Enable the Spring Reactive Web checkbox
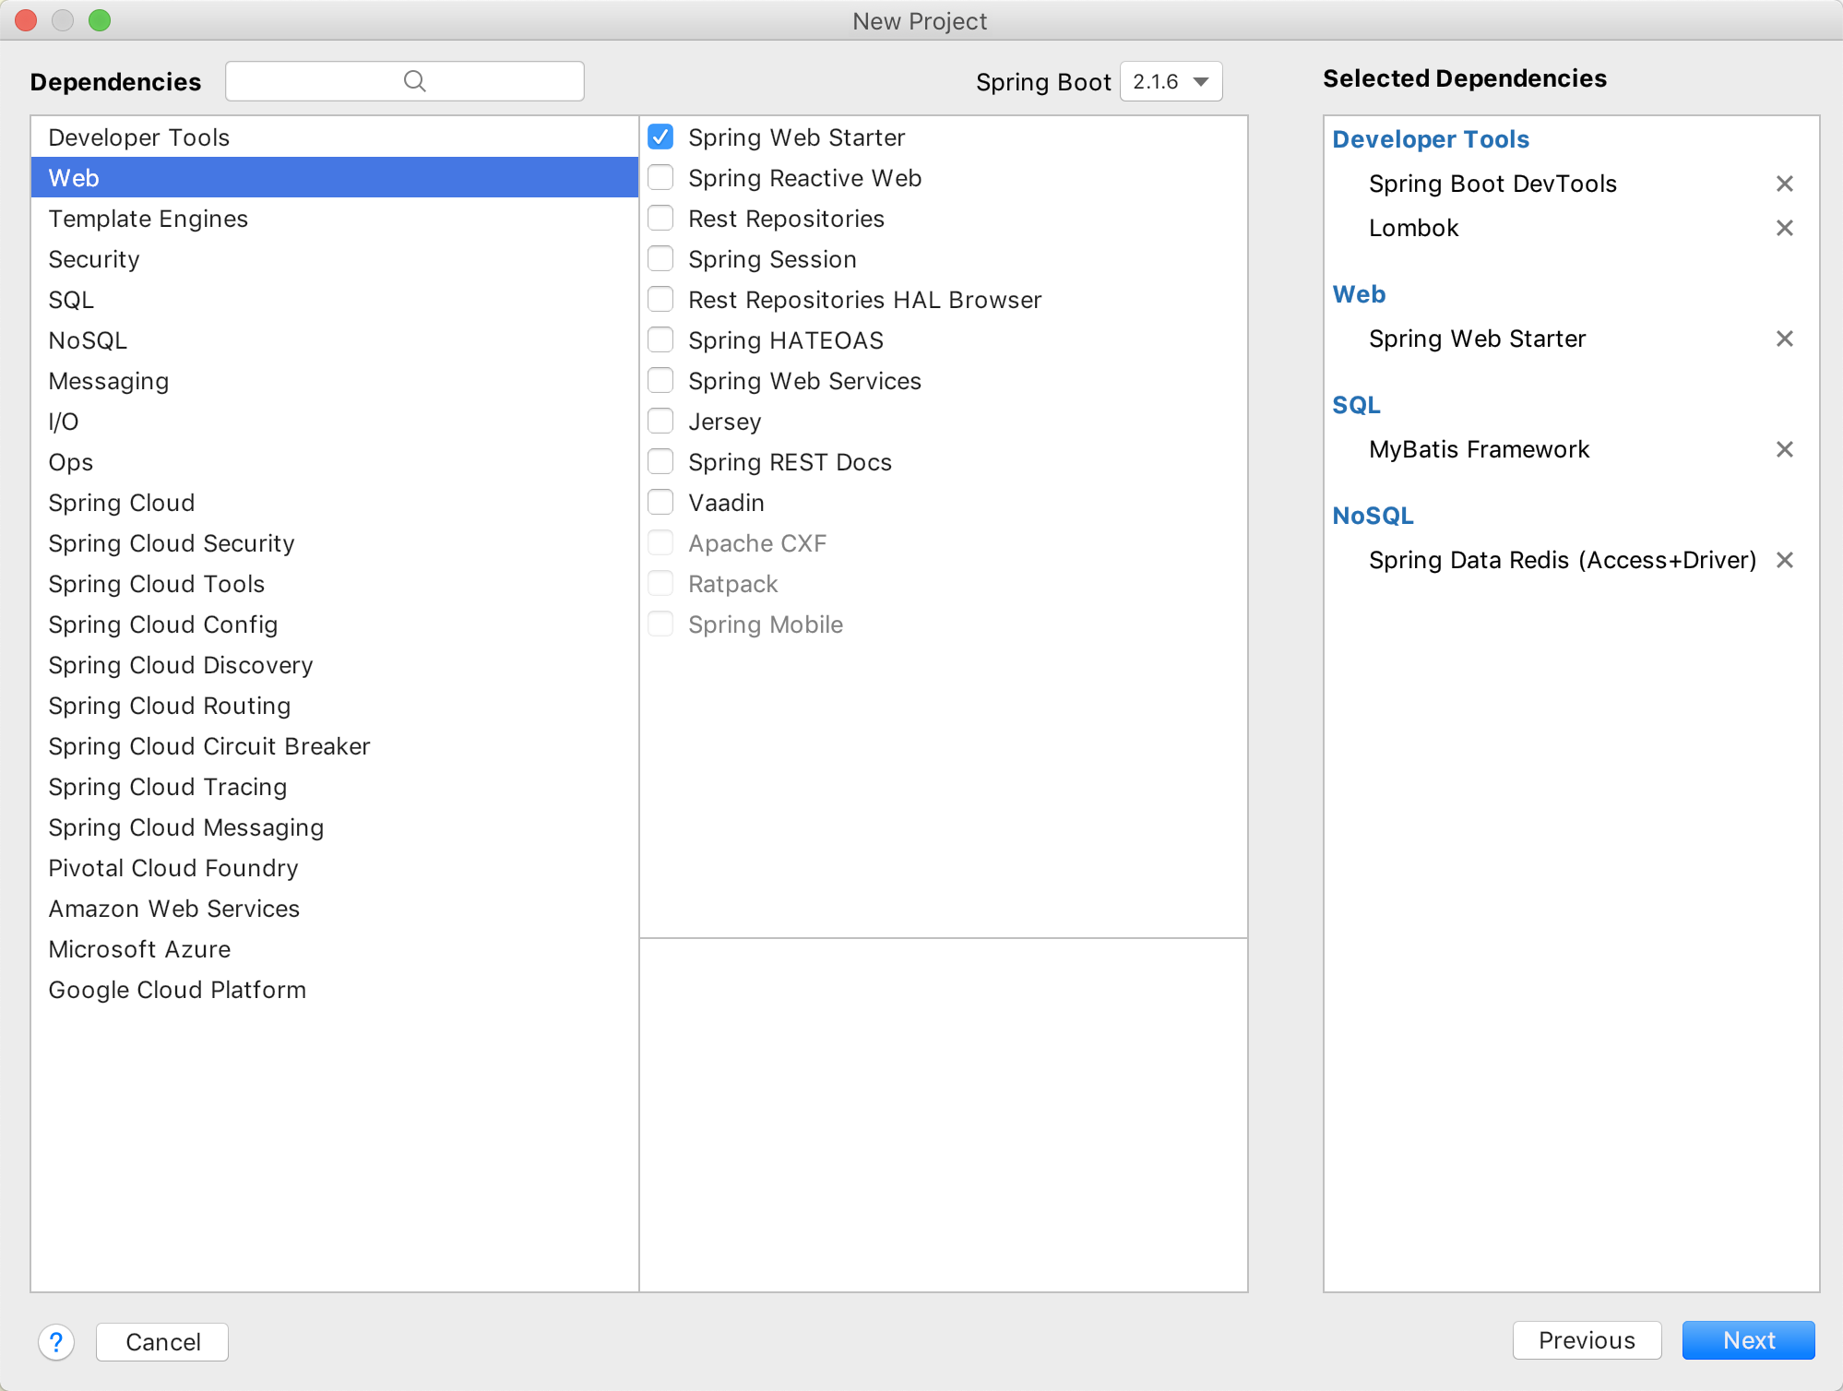Image resolution: width=1843 pixels, height=1391 pixels. click(660, 177)
